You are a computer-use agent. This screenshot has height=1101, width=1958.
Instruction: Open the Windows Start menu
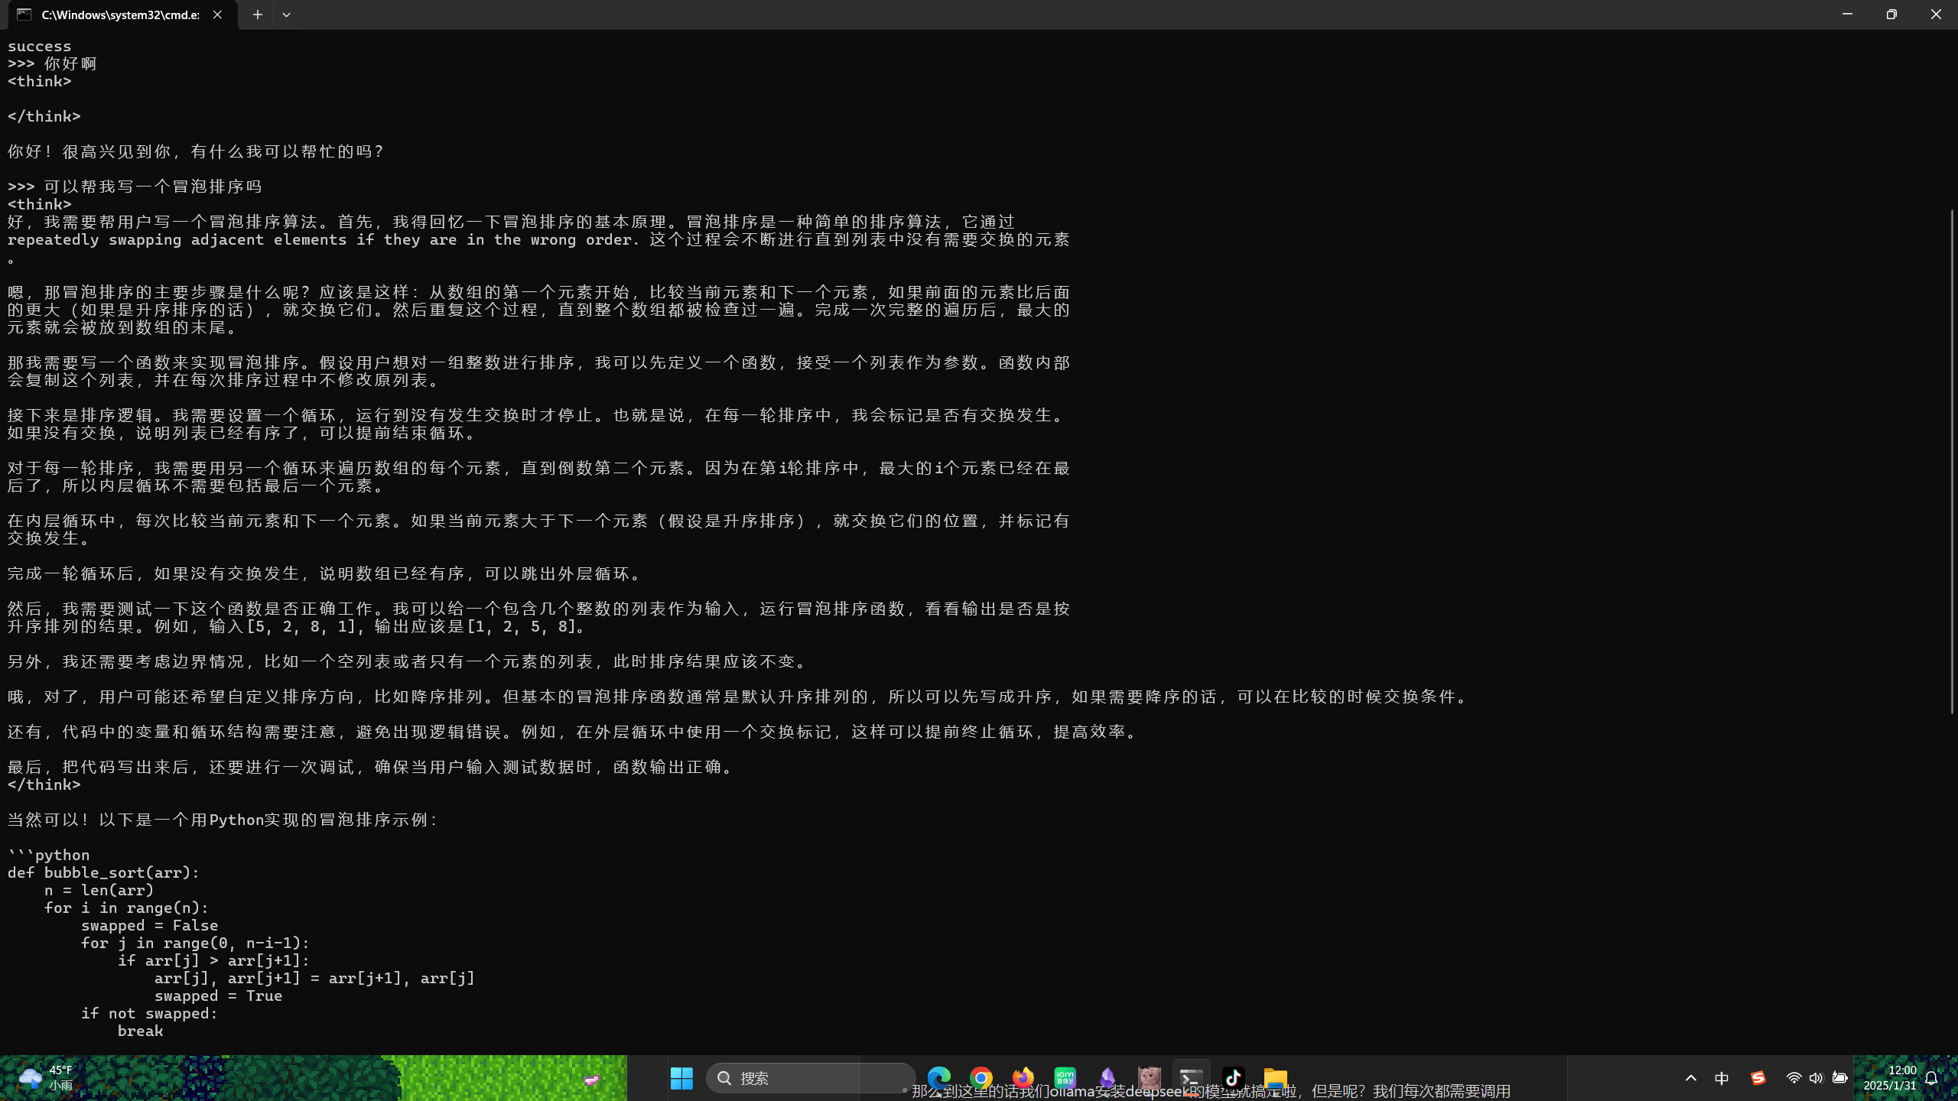point(681,1078)
